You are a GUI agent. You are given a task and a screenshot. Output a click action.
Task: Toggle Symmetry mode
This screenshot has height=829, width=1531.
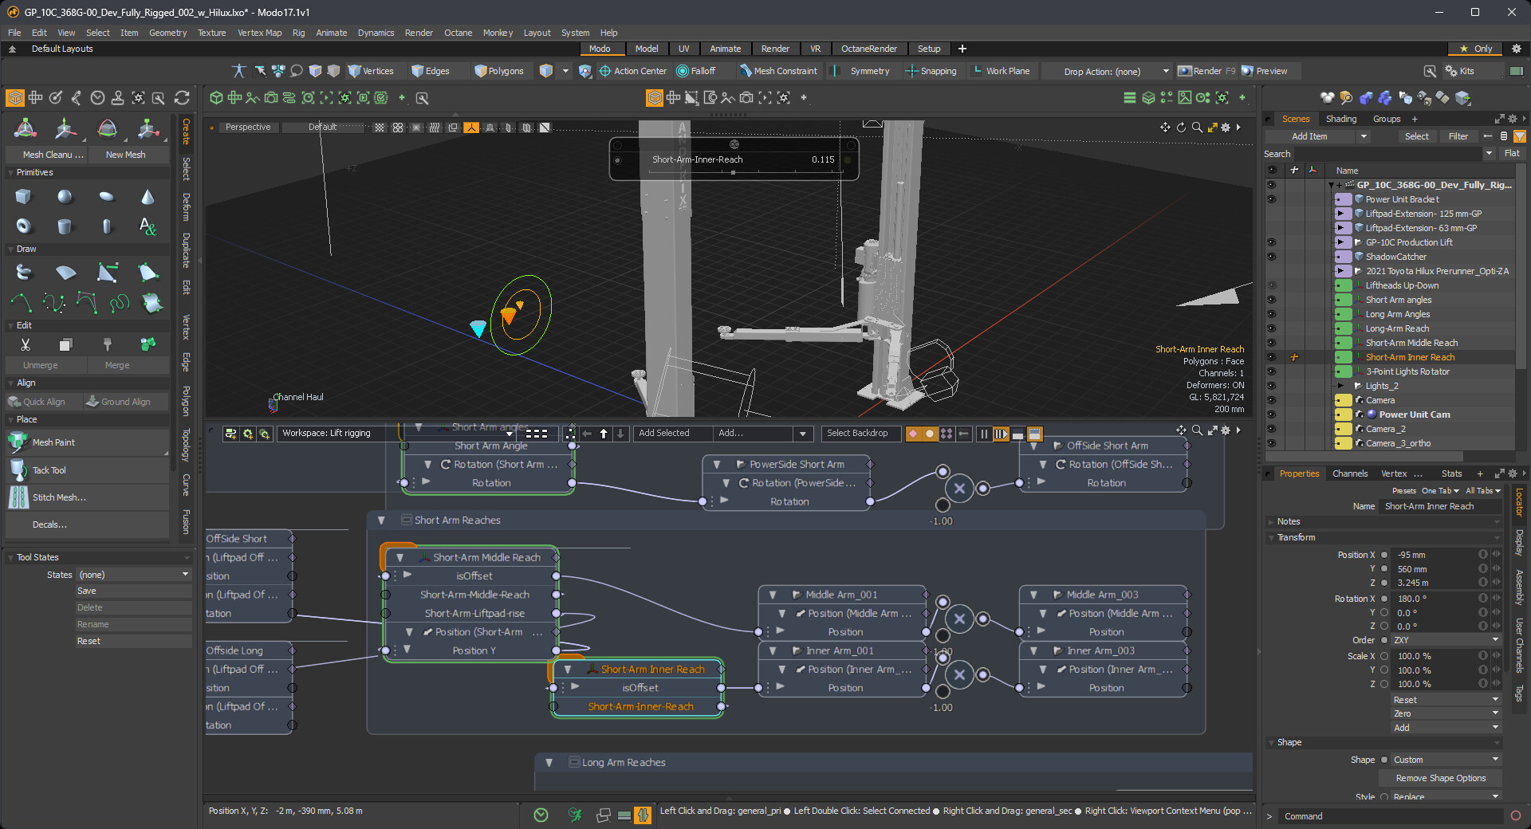(869, 71)
